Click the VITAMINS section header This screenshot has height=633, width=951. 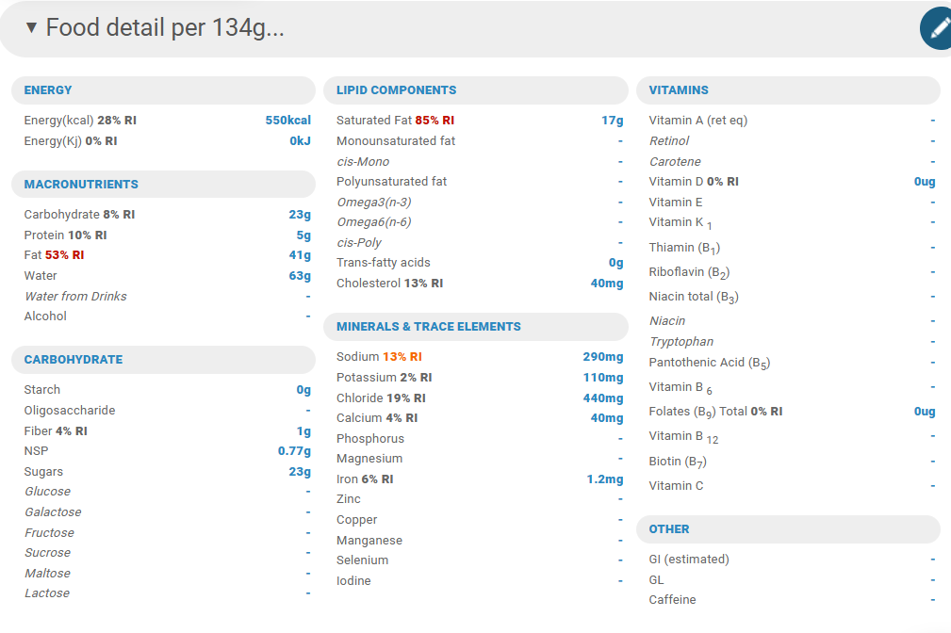[x=789, y=90]
